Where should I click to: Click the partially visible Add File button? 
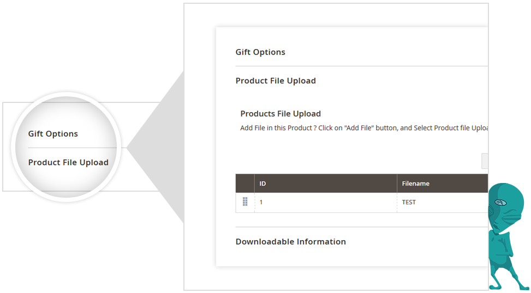485,161
